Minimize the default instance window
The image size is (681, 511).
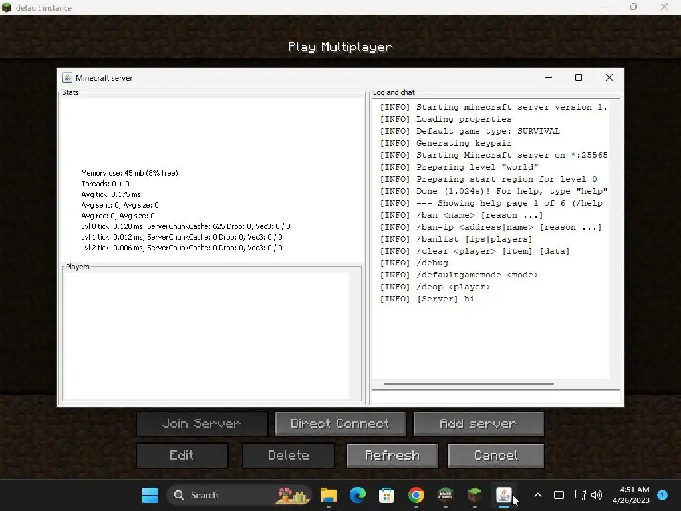(x=604, y=7)
